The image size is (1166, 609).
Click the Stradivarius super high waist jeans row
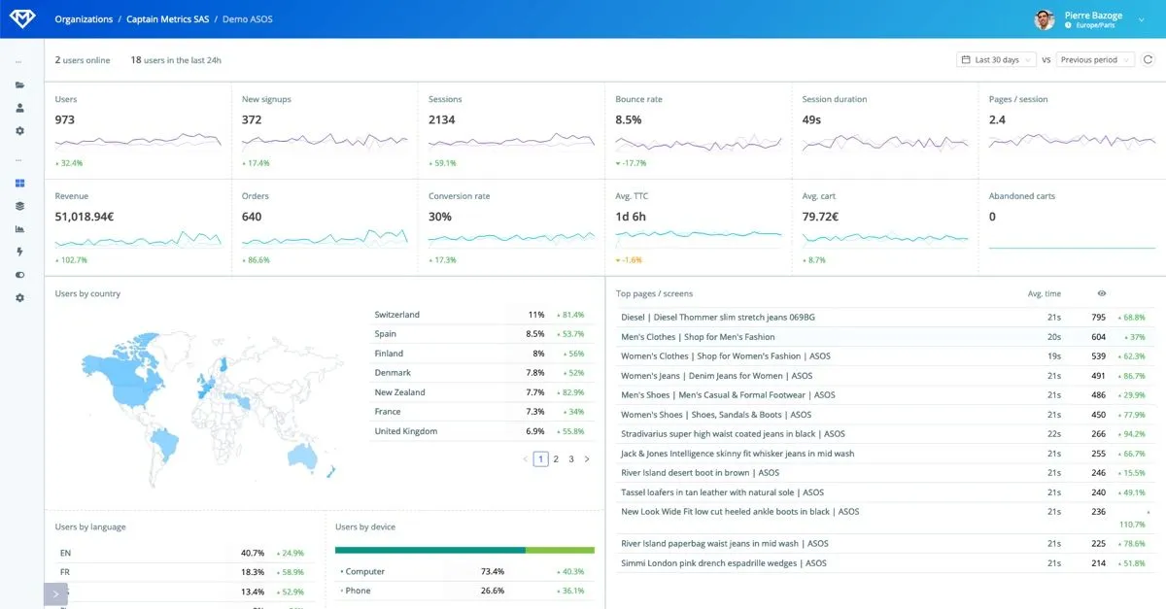click(884, 434)
